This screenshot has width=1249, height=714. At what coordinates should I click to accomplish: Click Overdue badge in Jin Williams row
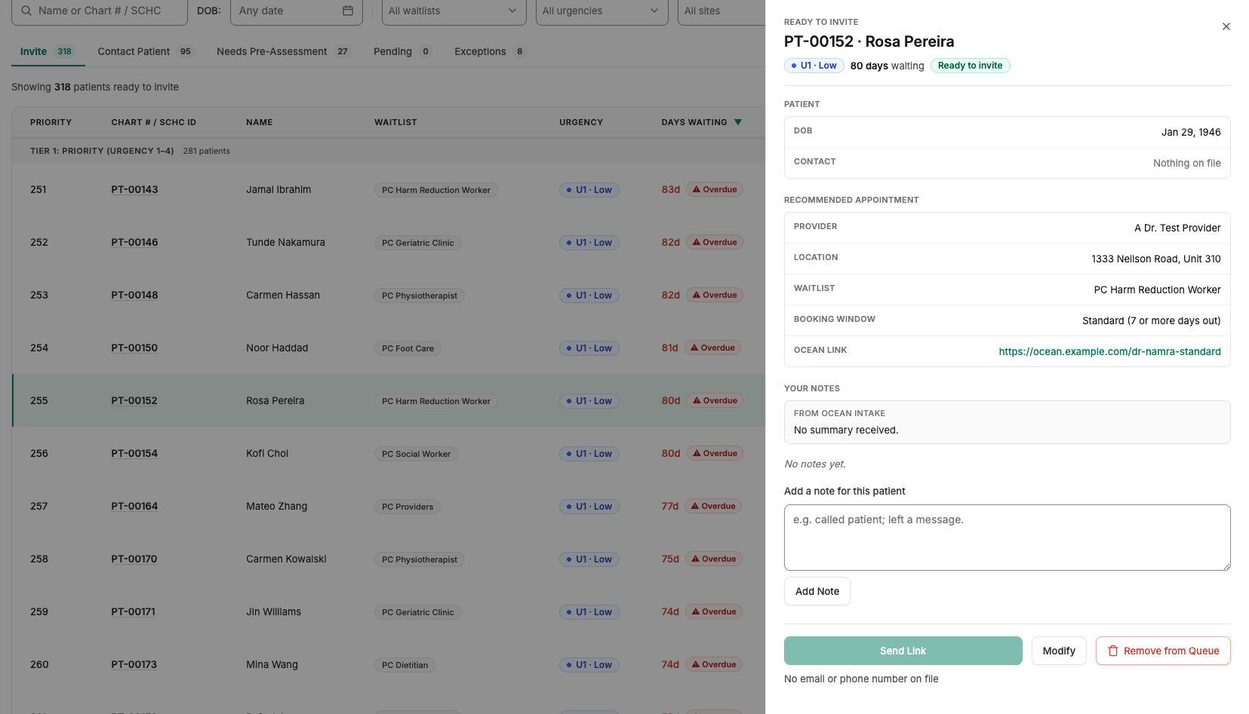714,611
